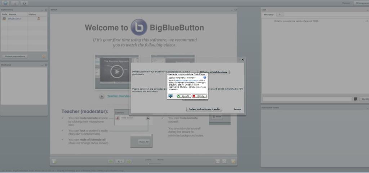The image size is (369, 173).
Task: Play the teacher overview video thumbnail
Action: [117, 72]
